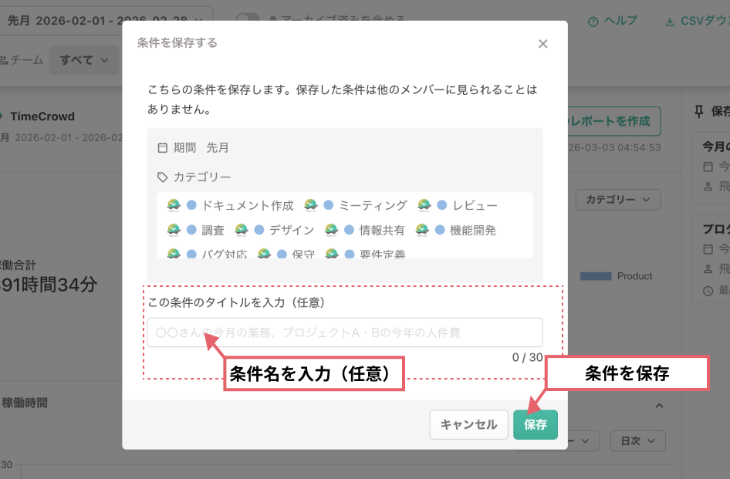Click the キャンセル button
The image size is (730, 479).
468,424
